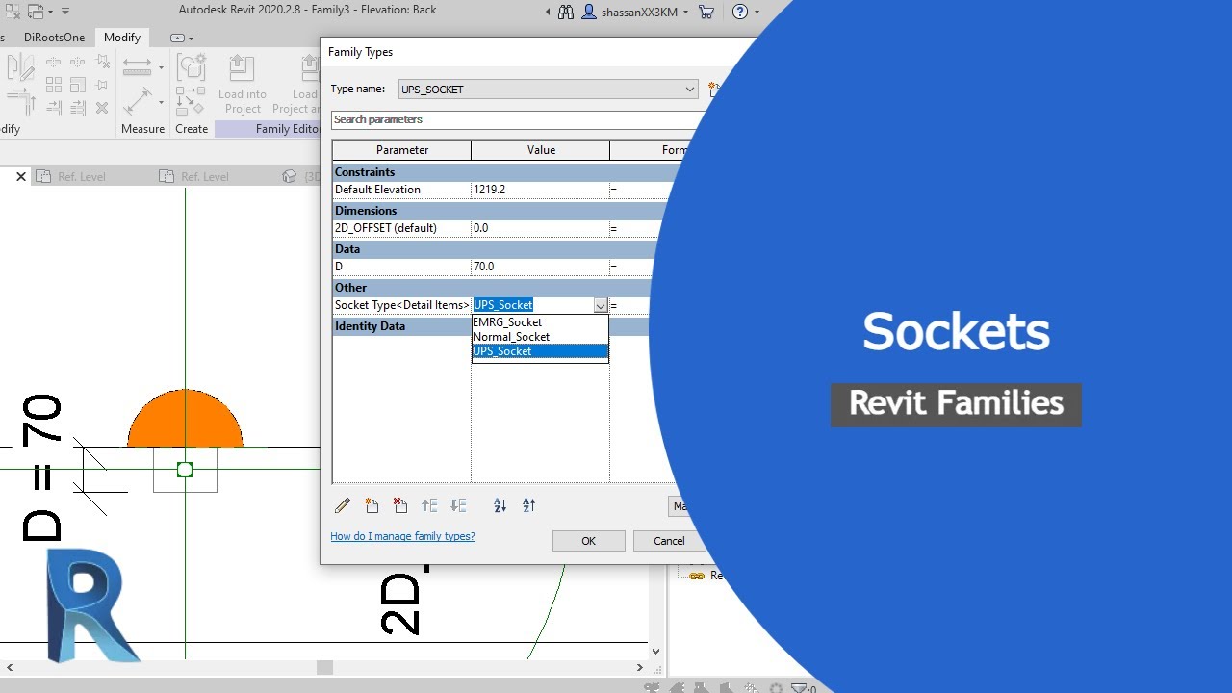Image resolution: width=1232 pixels, height=693 pixels.
Task: Click OK in Family Types dialog
Action: [x=588, y=541]
